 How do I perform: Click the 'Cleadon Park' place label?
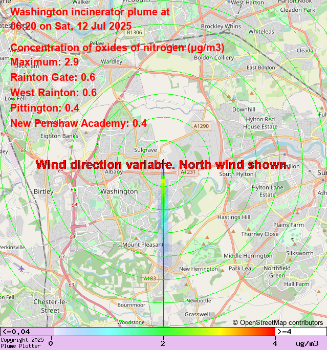(297, 10)
